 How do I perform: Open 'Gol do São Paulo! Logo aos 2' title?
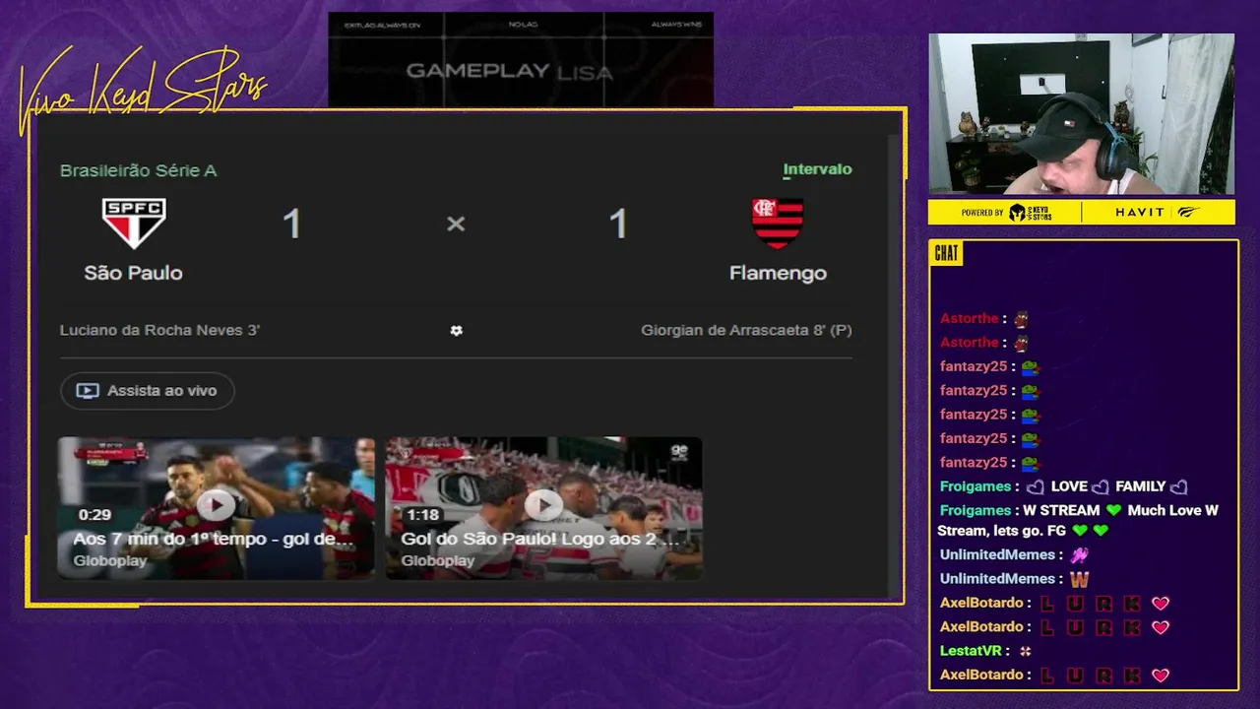(x=539, y=539)
